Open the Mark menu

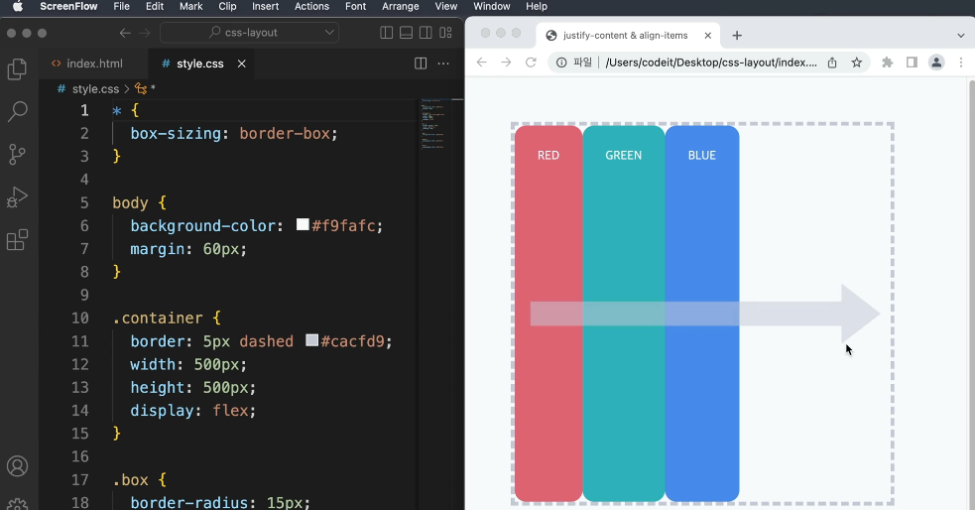[x=190, y=6]
